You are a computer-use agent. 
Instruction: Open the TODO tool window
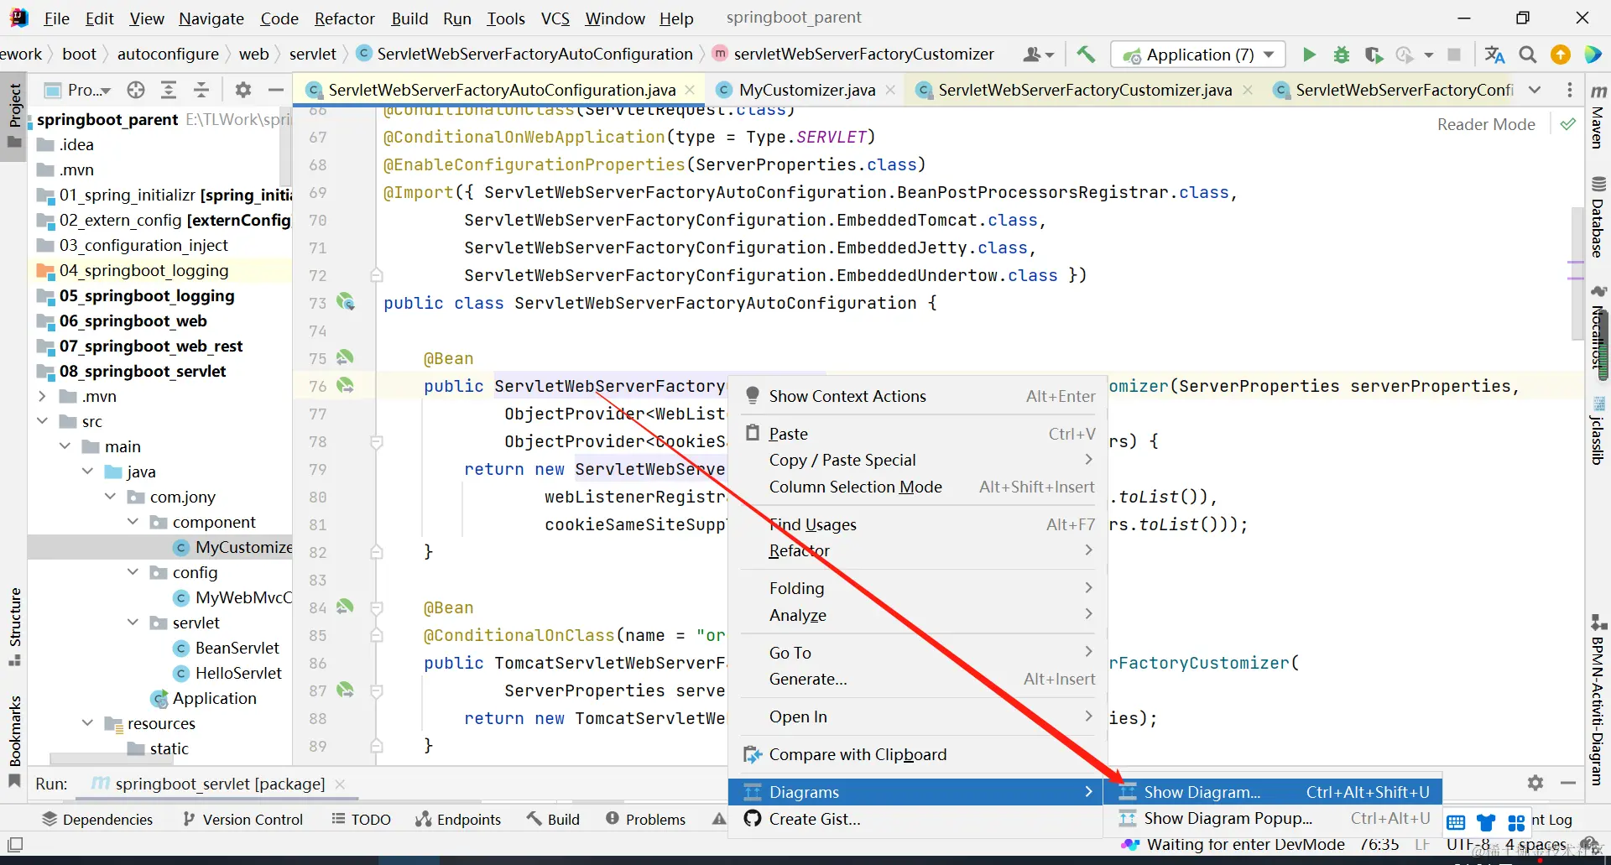coord(362,820)
